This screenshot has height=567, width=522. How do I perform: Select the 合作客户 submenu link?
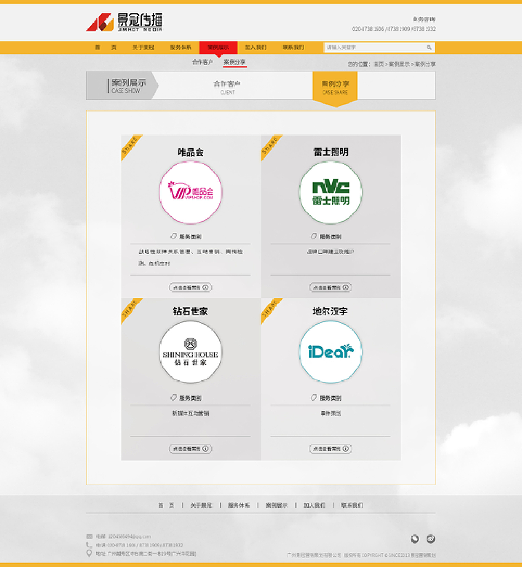(202, 62)
